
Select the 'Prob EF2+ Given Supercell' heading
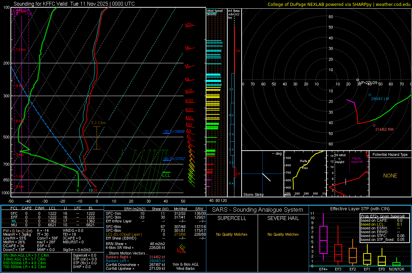[383, 216]
